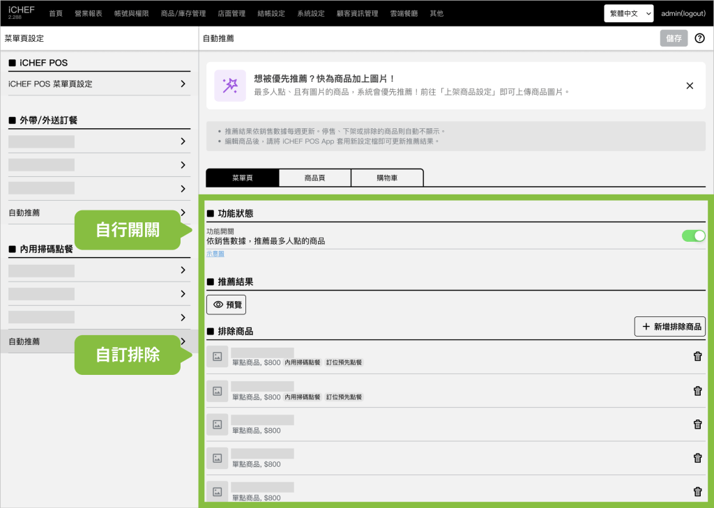Click the help question mark icon
The width and height of the screenshot is (714, 508).
pos(699,38)
